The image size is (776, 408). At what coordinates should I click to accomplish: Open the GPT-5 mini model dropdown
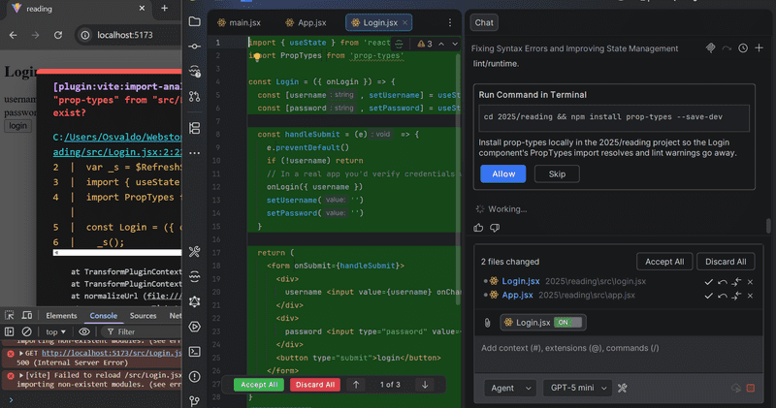(x=577, y=389)
